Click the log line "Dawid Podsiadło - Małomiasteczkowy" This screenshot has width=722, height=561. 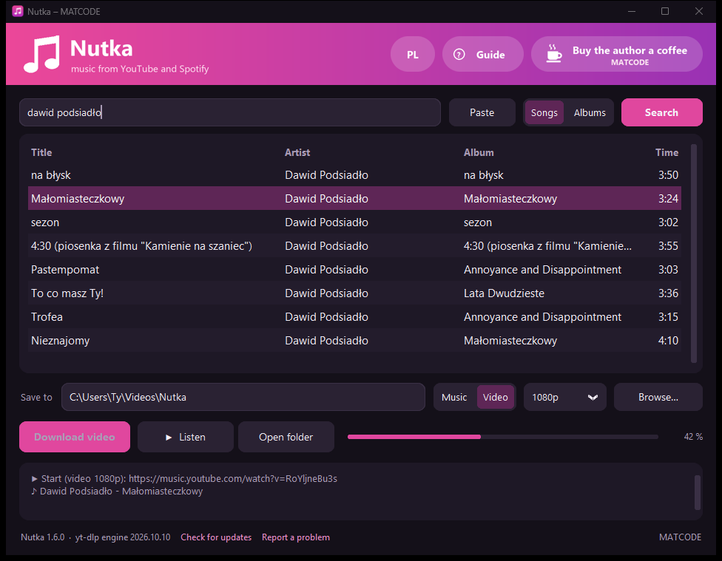coord(117,491)
